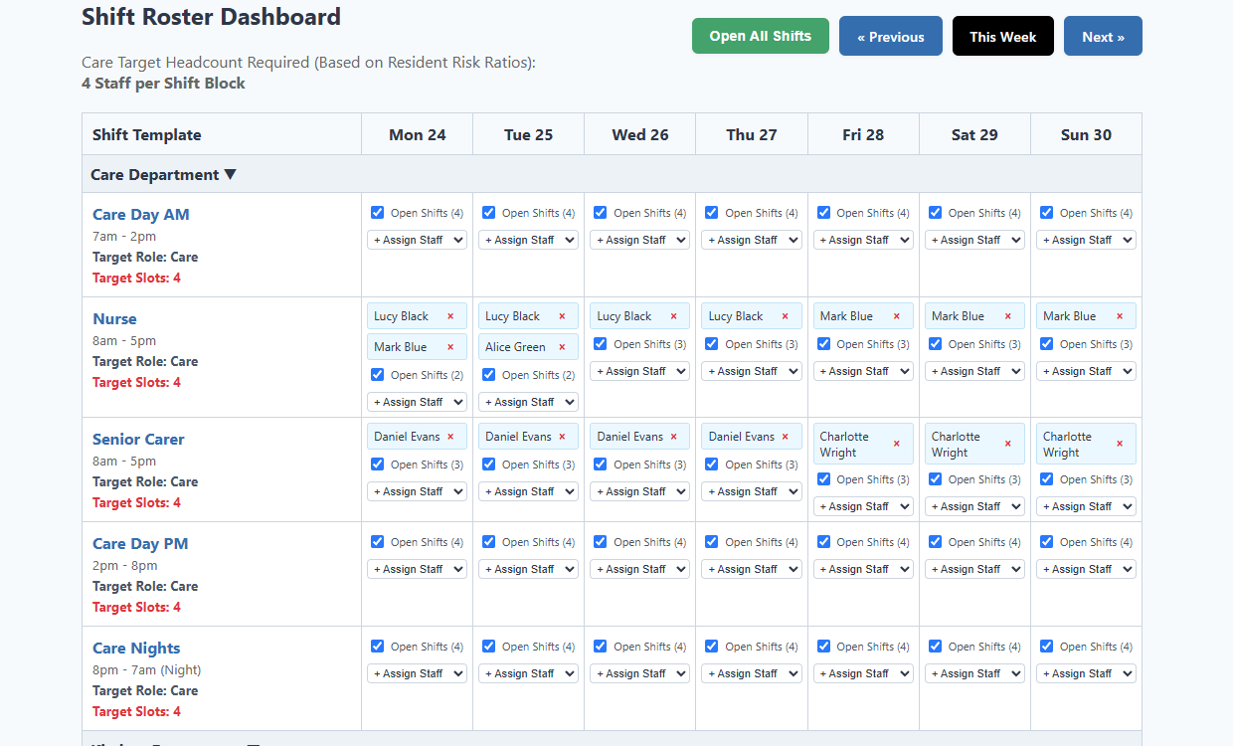
Task: Uncheck Open Shifts for Care Day AM Mon 24
Action: point(378,212)
